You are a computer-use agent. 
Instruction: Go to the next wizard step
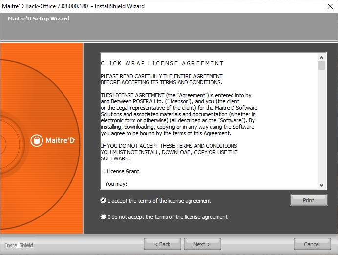(x=202, y=244)
